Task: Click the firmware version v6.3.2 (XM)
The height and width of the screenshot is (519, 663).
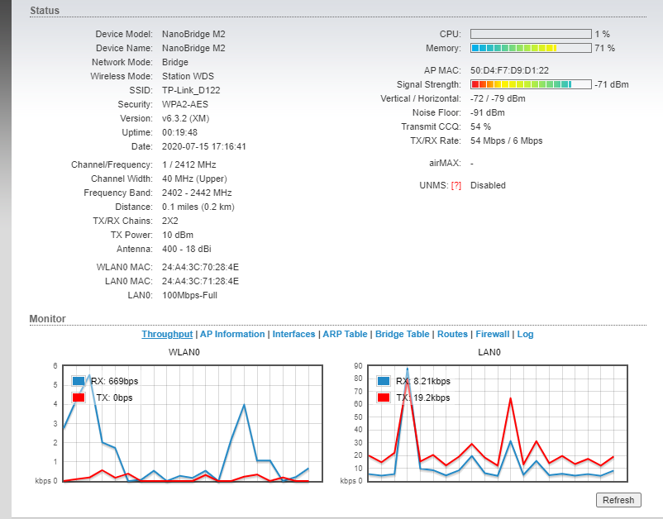Action: click(186, 118)
